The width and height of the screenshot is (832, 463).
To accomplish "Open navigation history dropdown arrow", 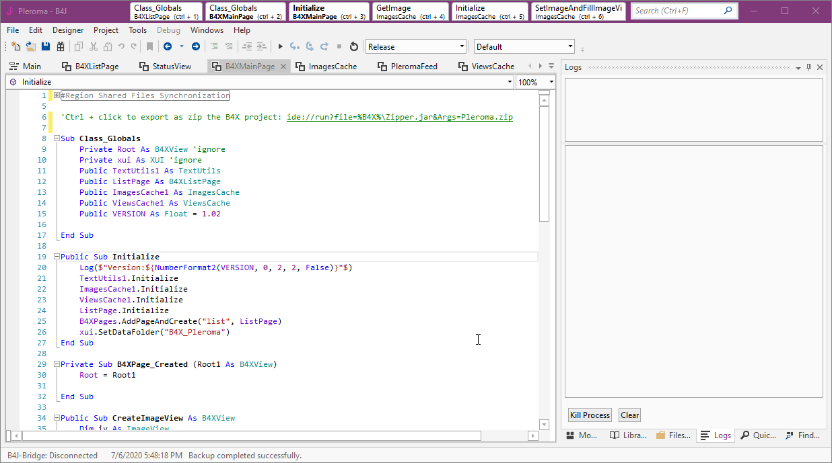I will click(x=181, y=46).
